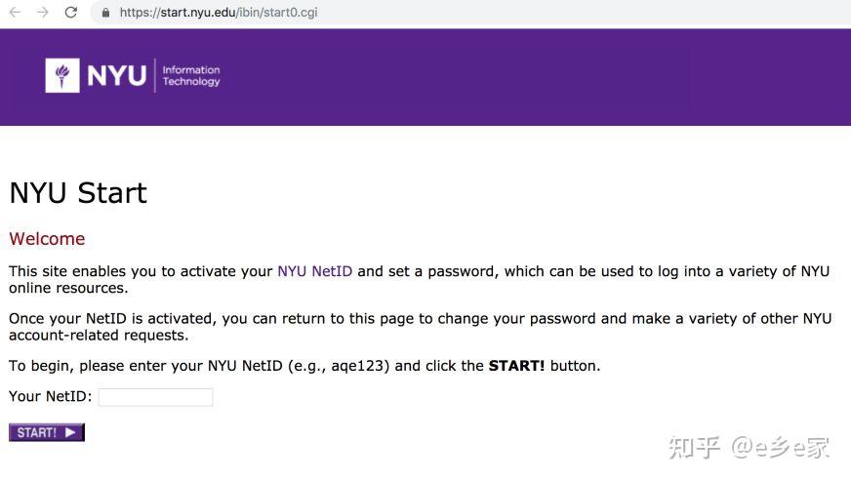Click empty area of the purple header banner
The width and height of the screenshot is (851, 480).
click(x=537, y=78)
